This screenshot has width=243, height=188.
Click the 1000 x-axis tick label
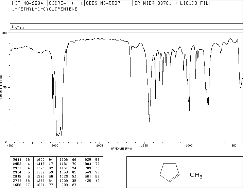click(x=189, y=146)
